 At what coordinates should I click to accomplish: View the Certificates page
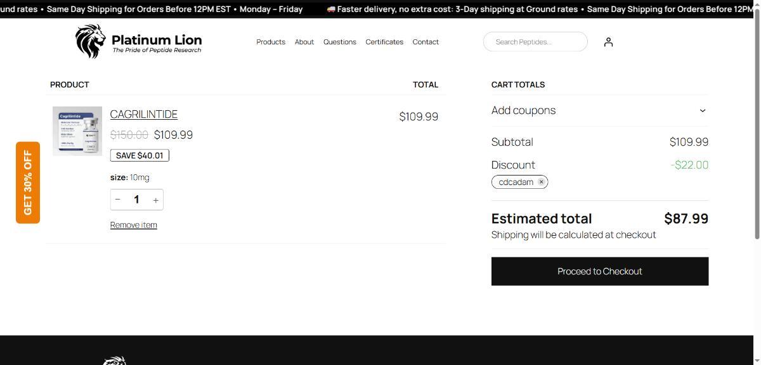click(x=384, y=42)
